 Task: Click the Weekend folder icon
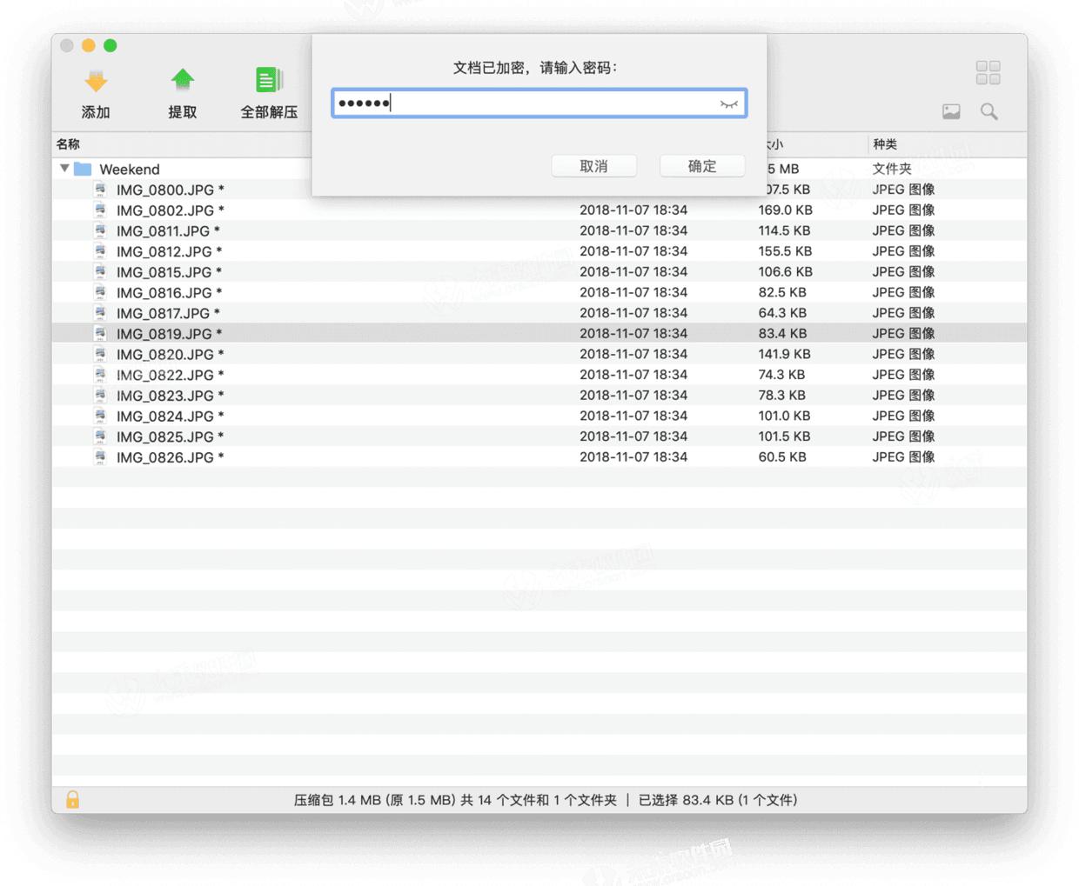click(84, 169)
